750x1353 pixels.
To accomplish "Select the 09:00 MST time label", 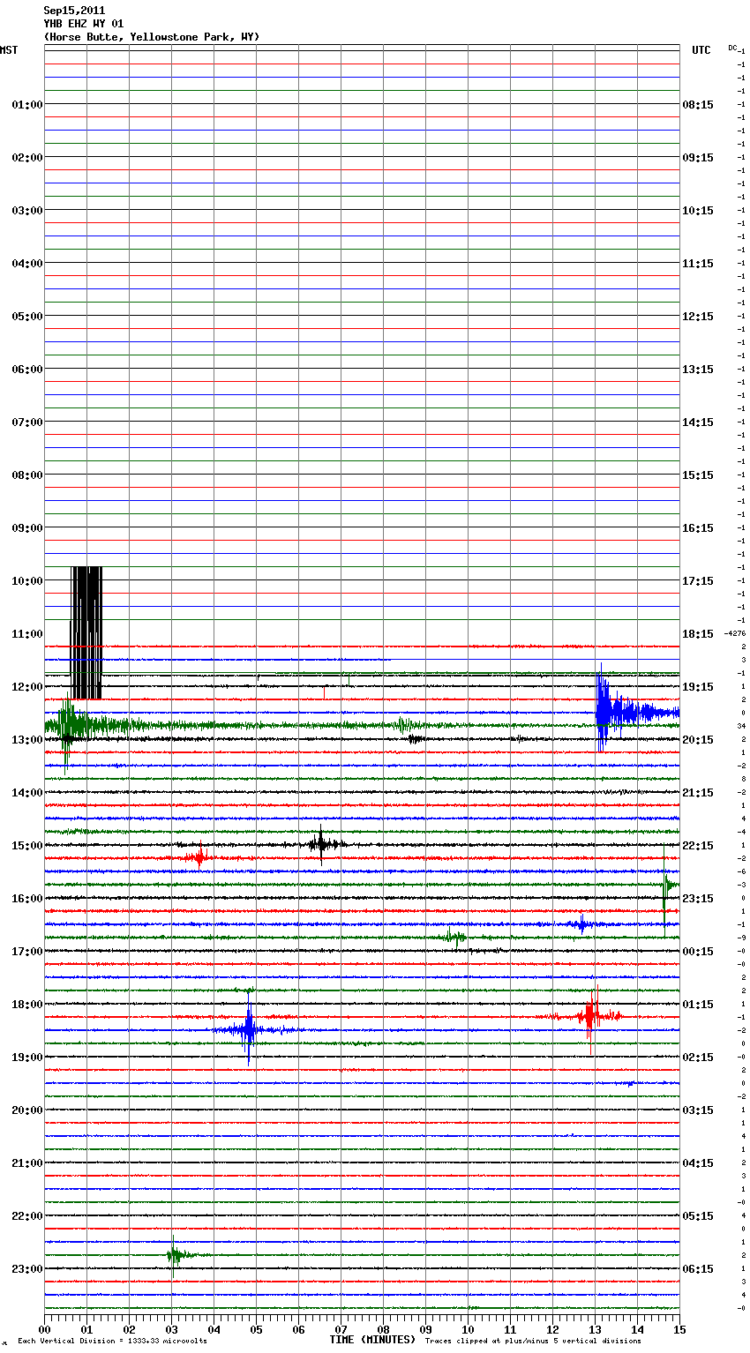I will [x=27, y=528].
